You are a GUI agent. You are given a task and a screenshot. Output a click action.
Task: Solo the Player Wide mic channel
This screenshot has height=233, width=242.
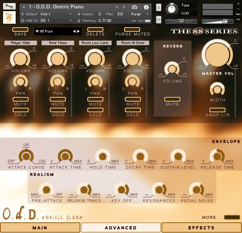(x=21, y=110)
